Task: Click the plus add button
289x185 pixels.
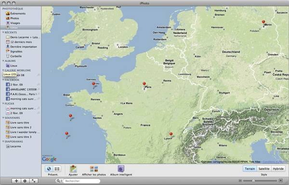Action: (x=16, y=181)
